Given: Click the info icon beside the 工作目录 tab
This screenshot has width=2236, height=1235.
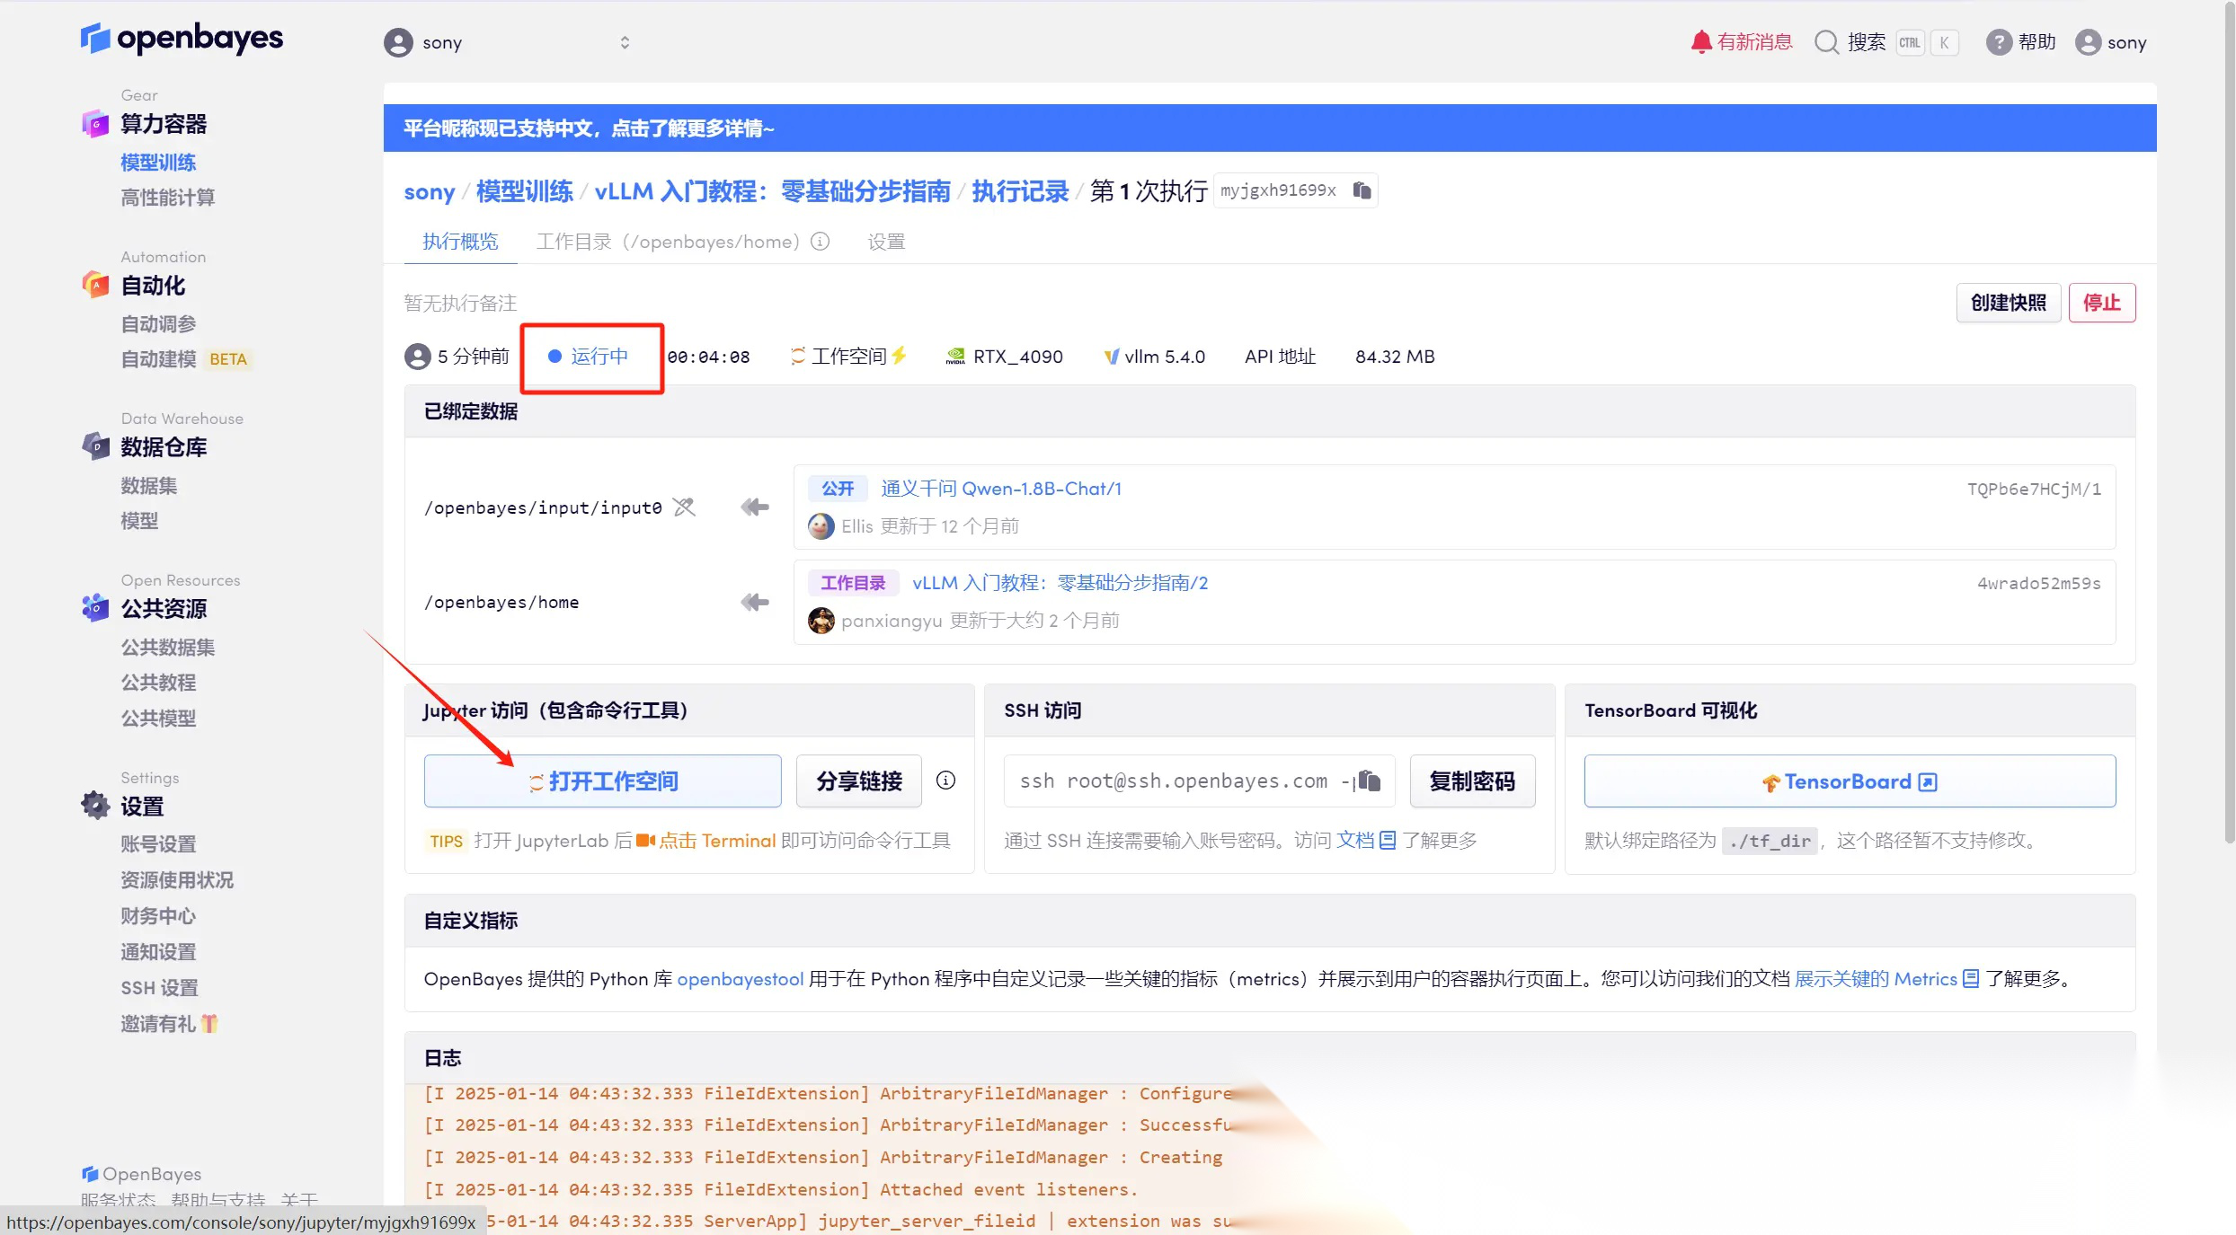Looking at the screenshot, I should click(x=820, y=242).
